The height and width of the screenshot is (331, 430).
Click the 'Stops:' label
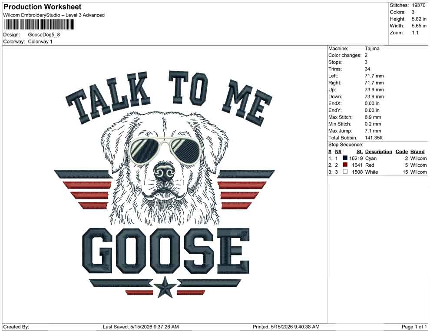point(335,62)
